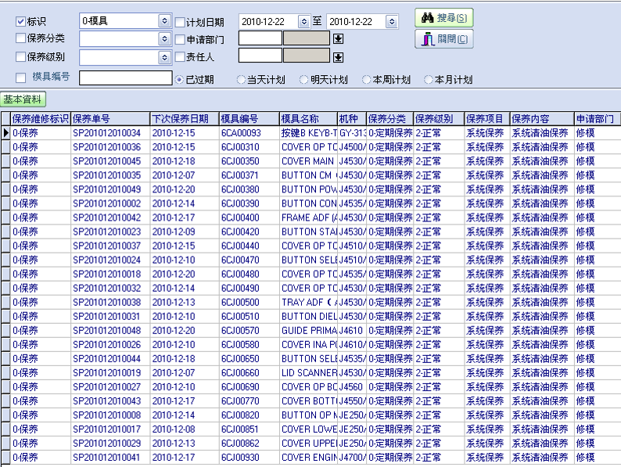Viewport: 621px width, 467px height.
Task: Click mold number cell 6CJ00930
Action: [240, 458]
